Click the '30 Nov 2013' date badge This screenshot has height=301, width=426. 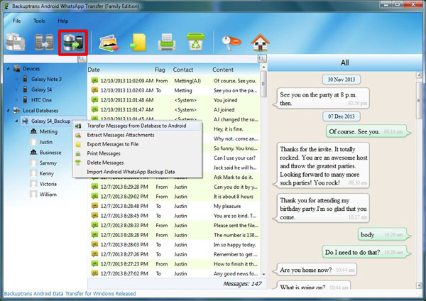(x=342, y=80)
